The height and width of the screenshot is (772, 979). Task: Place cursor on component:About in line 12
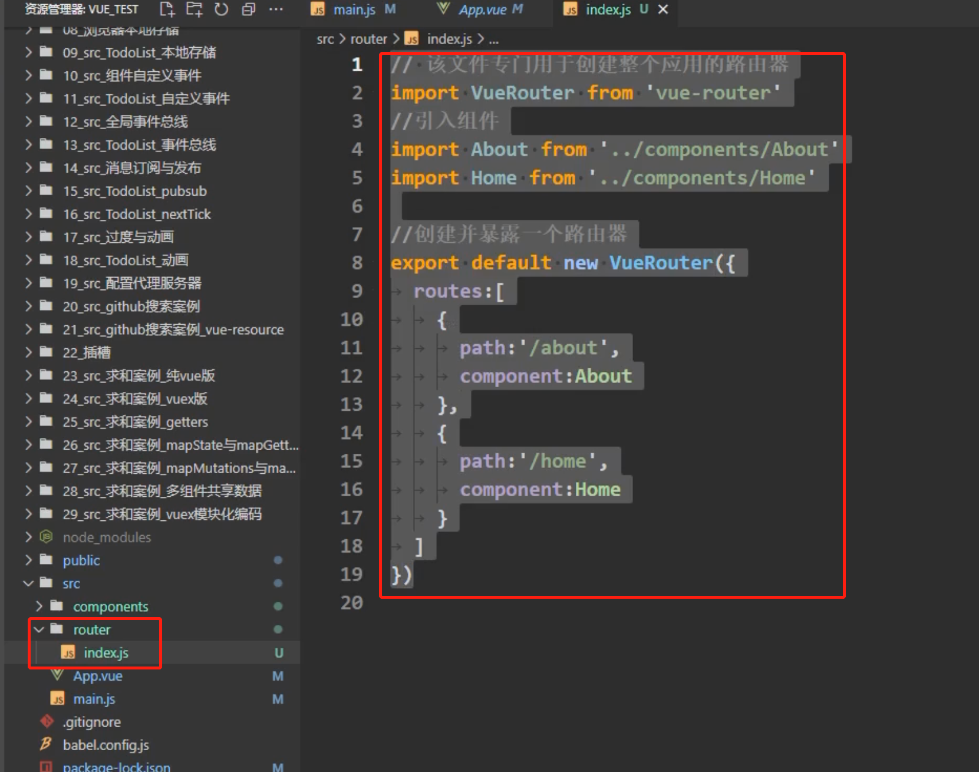(x=546, y=376)
